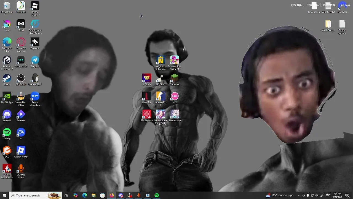Launch Copilot from the taskbar
This screenshot has height=199, width=353.
(75, 195)
